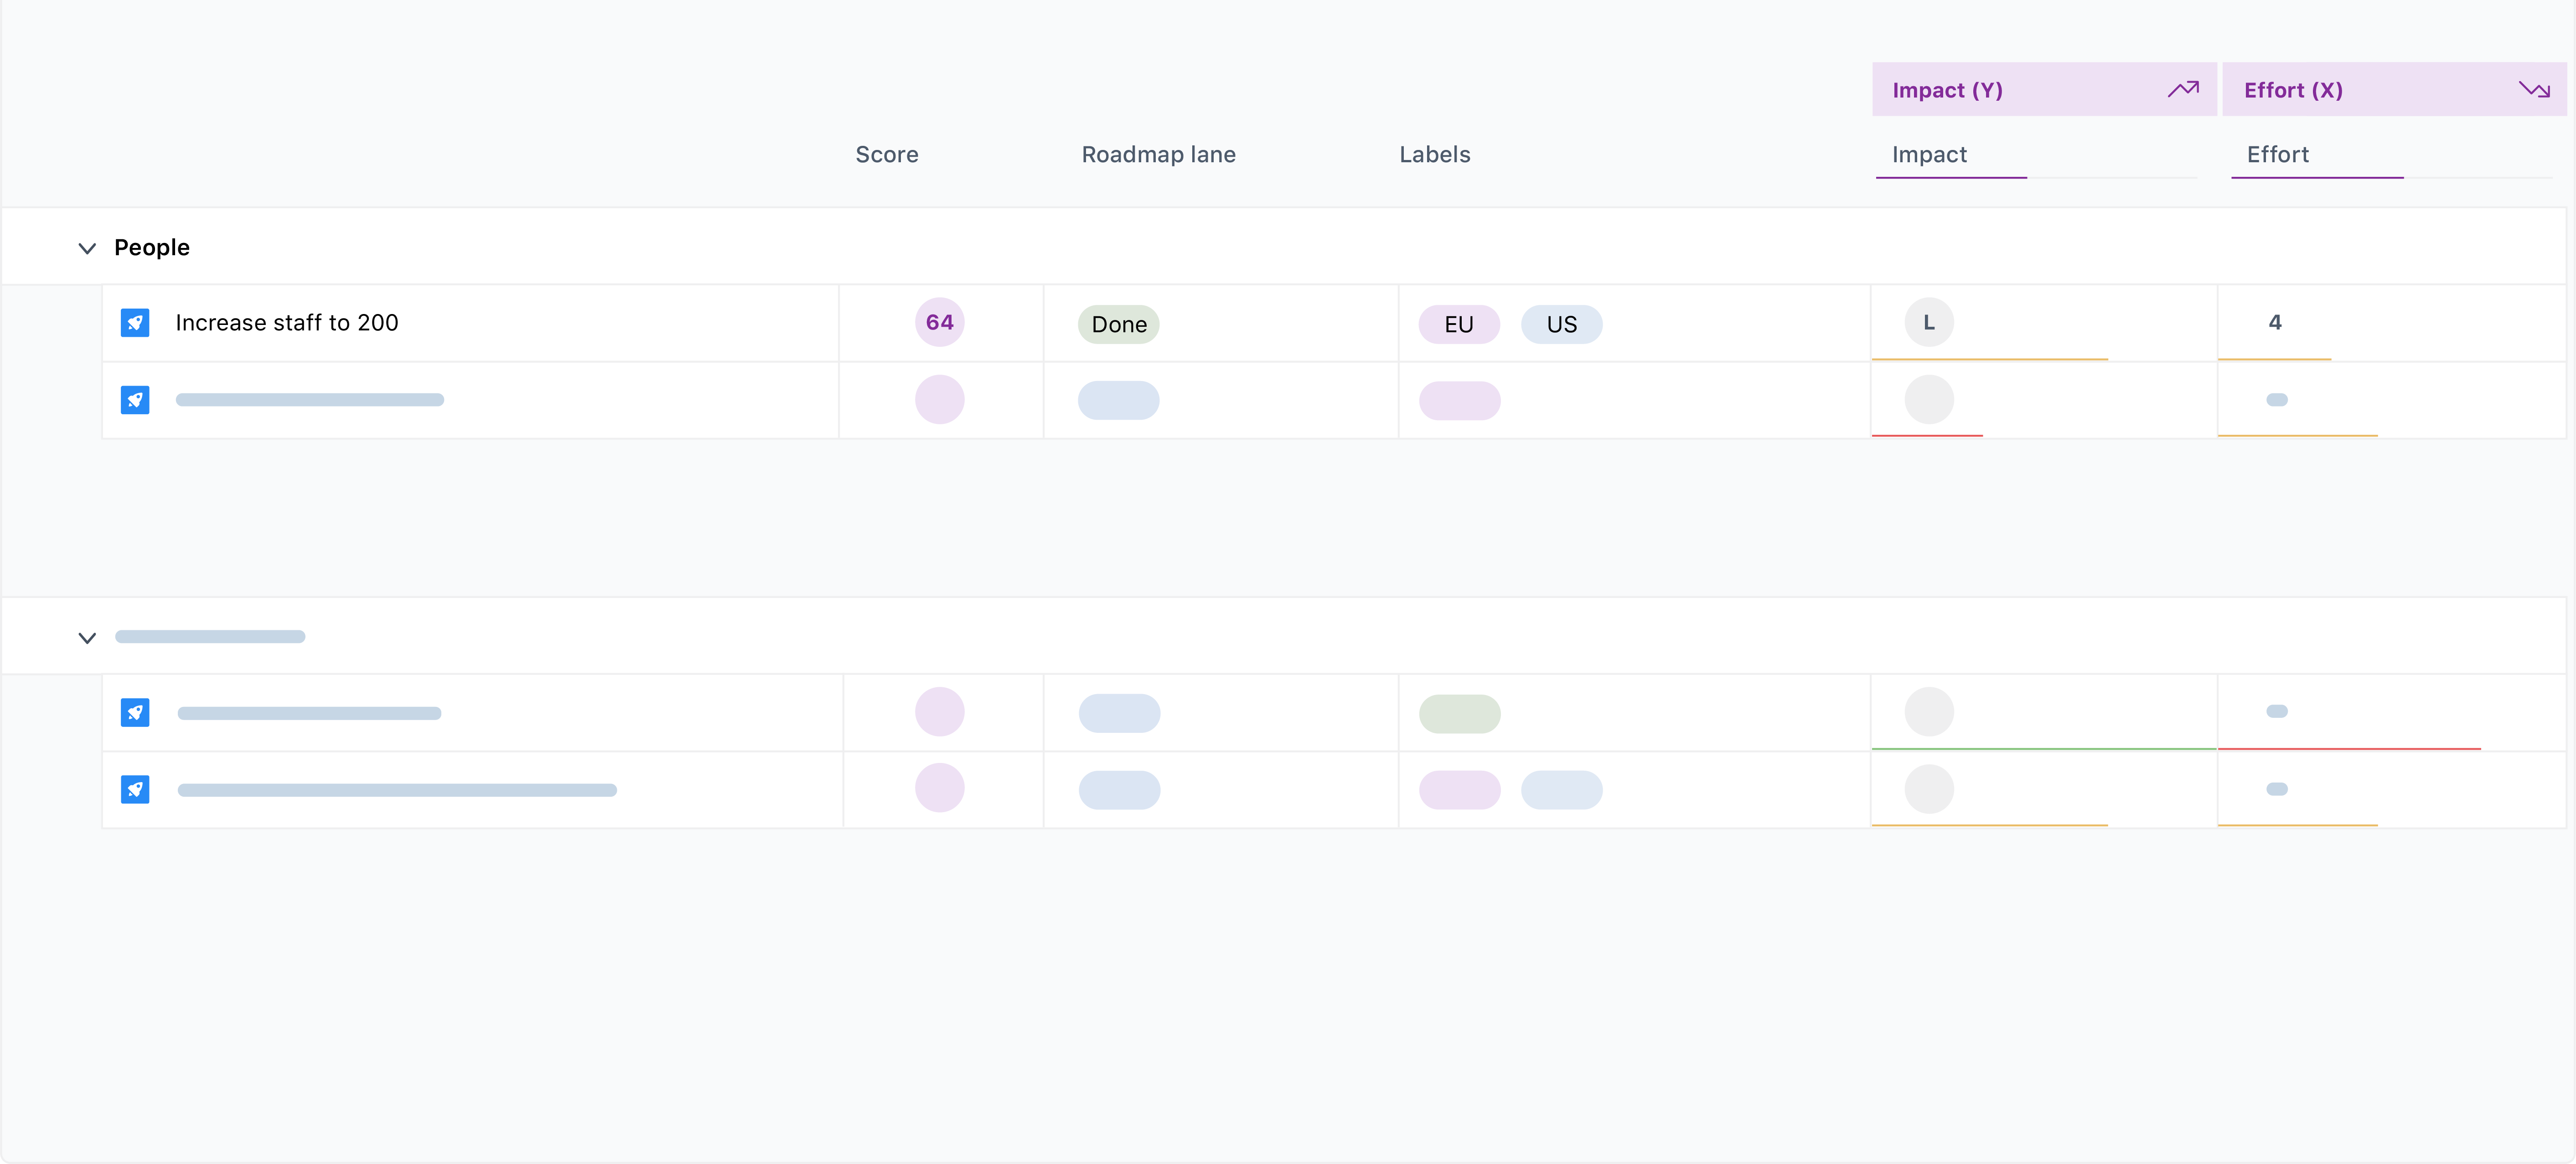The width and height of the screenshot is (2576, 1164).
Task: Select the US label pill
Action: click(x=1561, y=324)
